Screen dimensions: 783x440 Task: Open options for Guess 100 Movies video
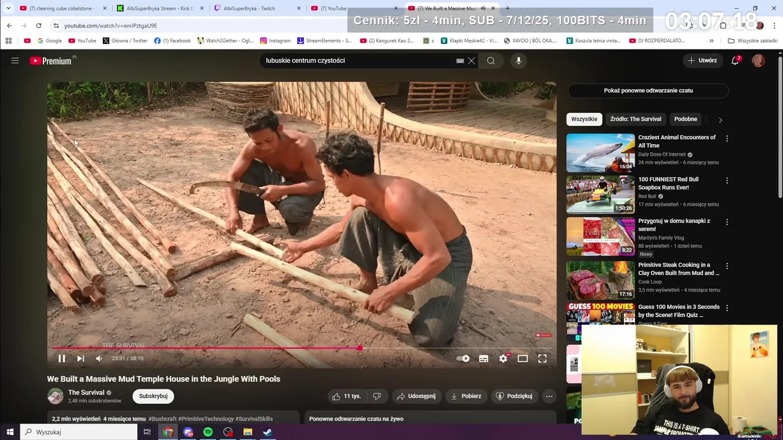tap(727, 308)
